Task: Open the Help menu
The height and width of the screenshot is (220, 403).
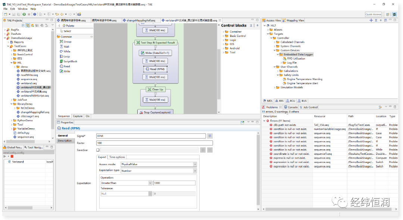Action: (33, 9)
